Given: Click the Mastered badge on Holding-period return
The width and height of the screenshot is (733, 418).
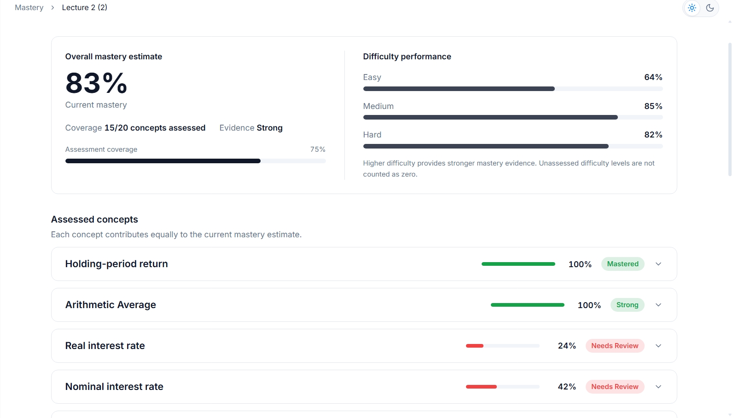Looking at the screenshot, I should 622,264.
